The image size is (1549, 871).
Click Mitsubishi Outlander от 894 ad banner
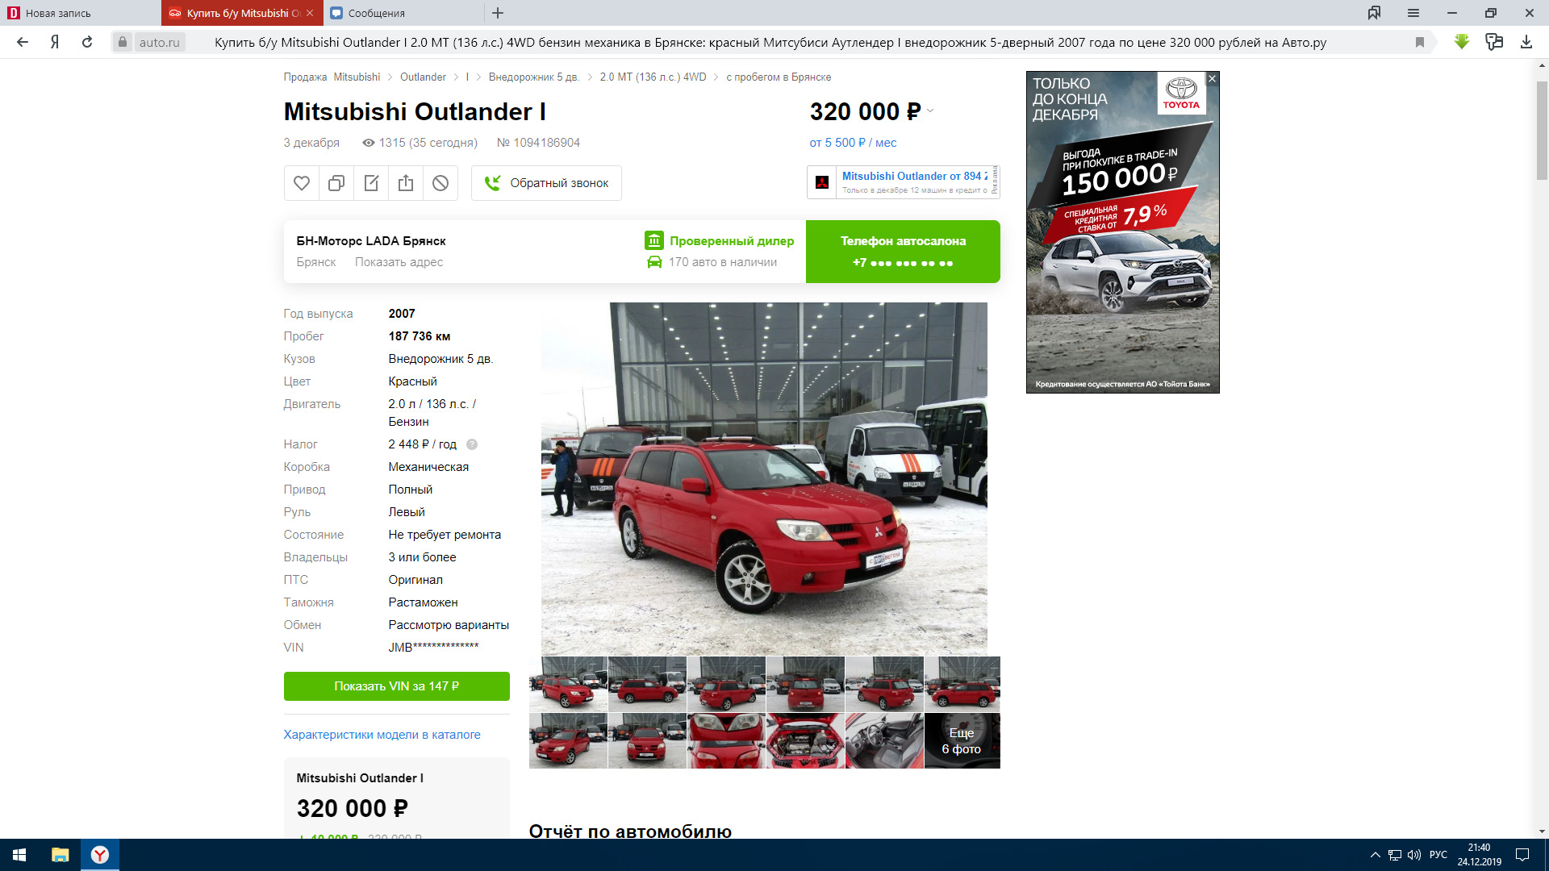click(903, 182)
